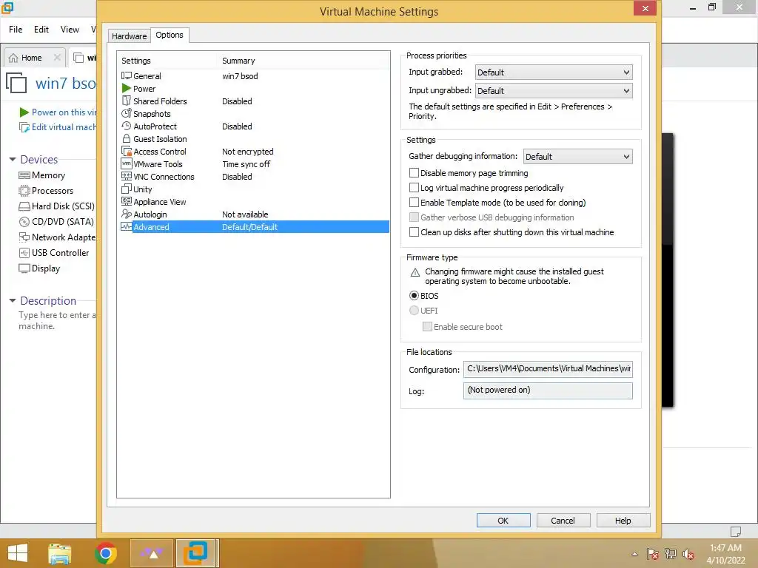The image size is (758, 568).
Task: Click the Network Adapter icon
Action: (24, 237)
